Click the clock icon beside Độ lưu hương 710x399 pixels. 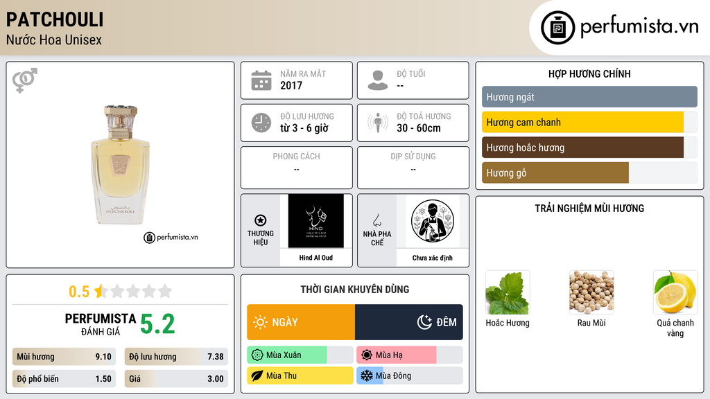(261, 123)
